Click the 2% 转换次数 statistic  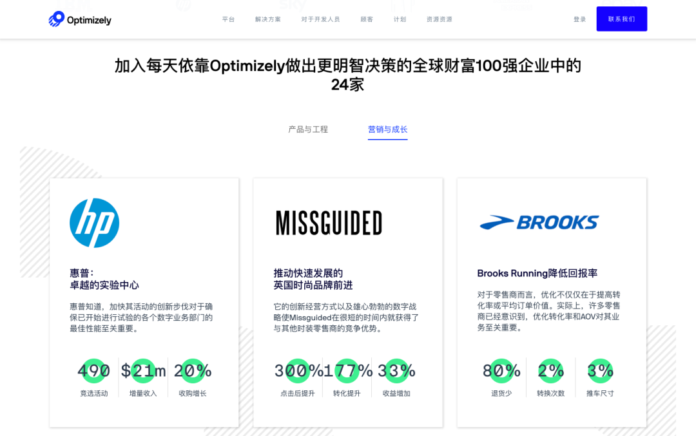(550, 378)
